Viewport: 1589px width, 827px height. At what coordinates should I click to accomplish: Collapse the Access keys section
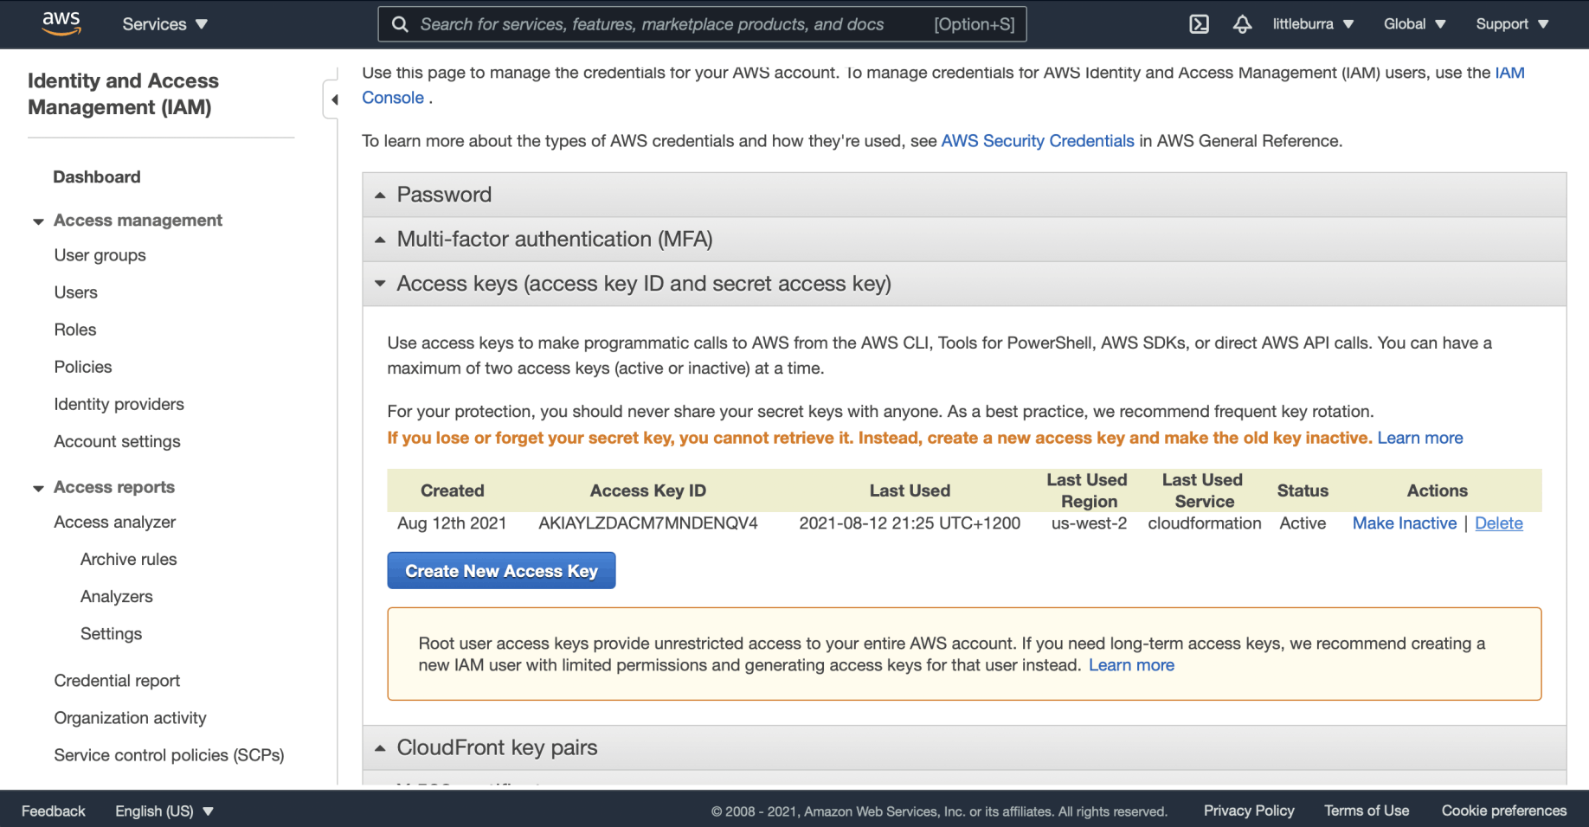tap(643, 284)
